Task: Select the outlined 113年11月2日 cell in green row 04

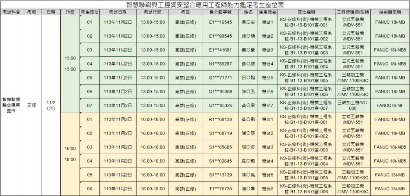Action: coord(118,64)
